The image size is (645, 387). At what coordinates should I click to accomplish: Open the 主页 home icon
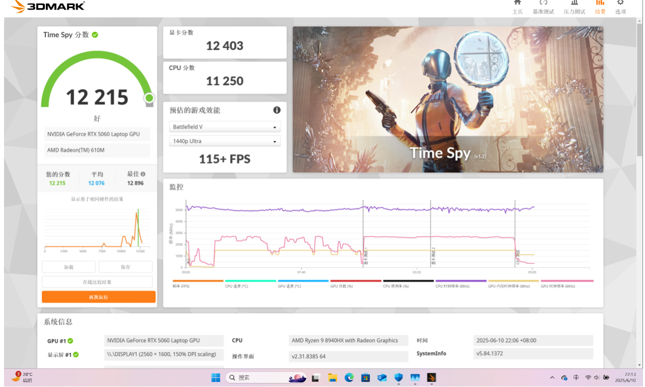coord(517,3)
